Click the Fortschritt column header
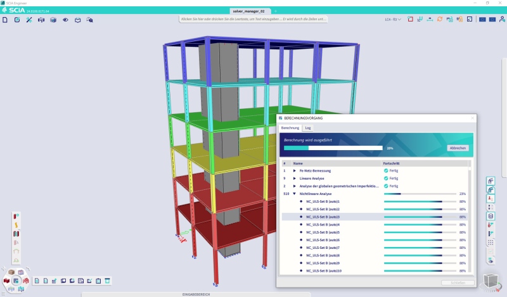507x297 pixels. coord(425,163)
